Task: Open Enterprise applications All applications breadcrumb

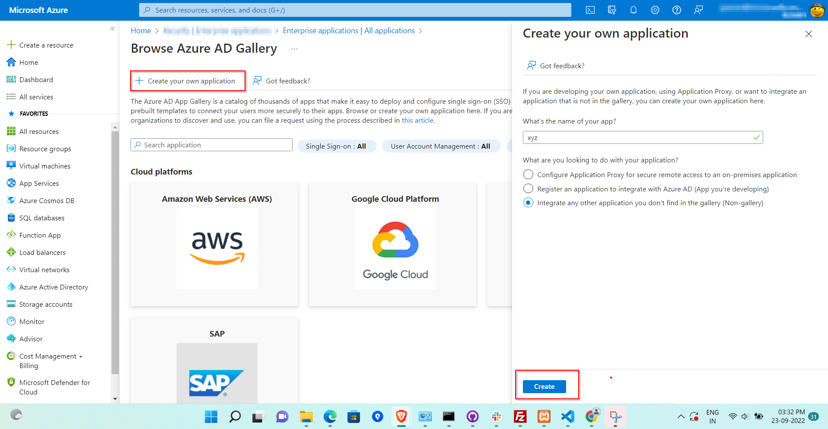Action: [348, 30]
